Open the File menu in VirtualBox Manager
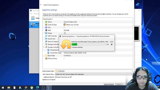This screenshot has height=90, width=160. 31,14
